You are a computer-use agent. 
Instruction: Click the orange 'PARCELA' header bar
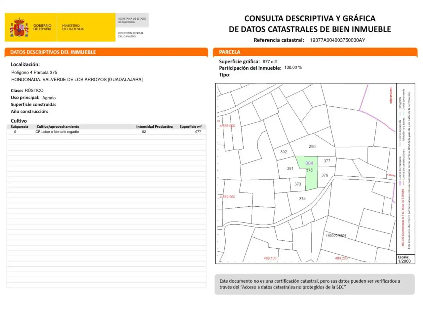point(315,52)
